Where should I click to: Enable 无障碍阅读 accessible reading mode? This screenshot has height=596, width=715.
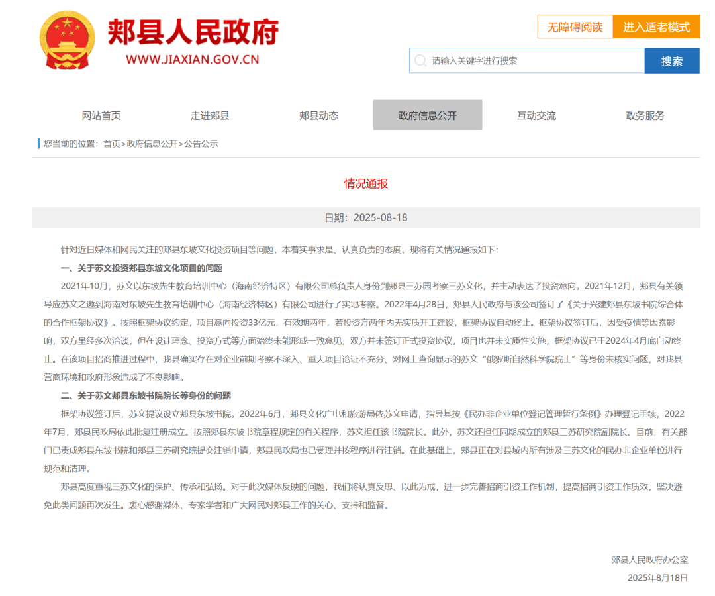(575, 26)
